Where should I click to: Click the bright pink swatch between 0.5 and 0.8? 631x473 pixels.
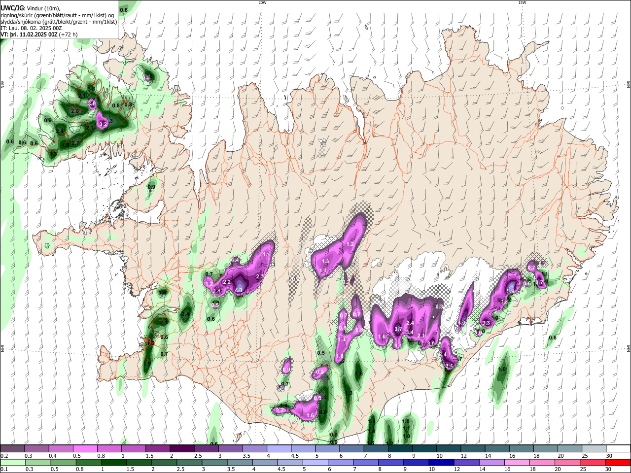85,449
